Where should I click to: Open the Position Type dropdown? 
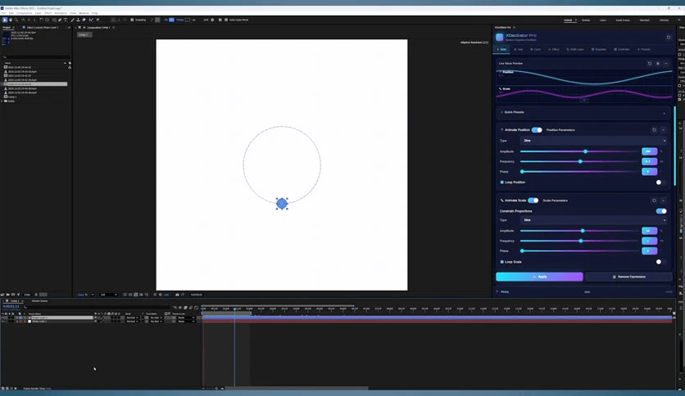[594, 141]
